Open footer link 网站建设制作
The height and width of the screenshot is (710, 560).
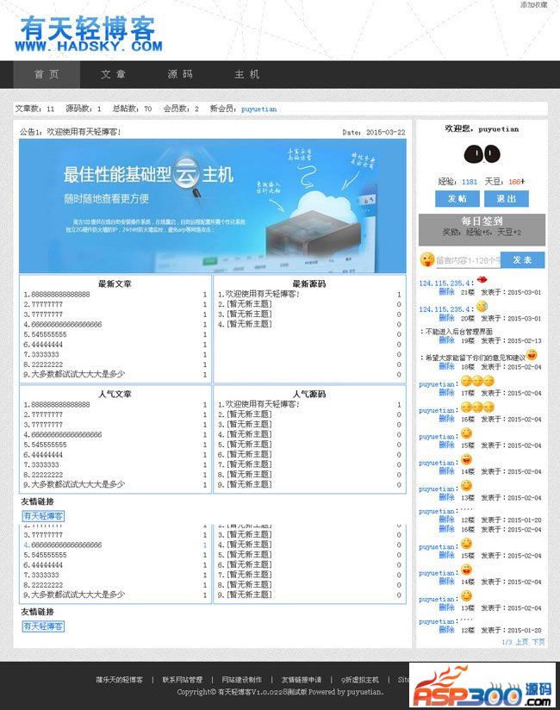(242, 680)
